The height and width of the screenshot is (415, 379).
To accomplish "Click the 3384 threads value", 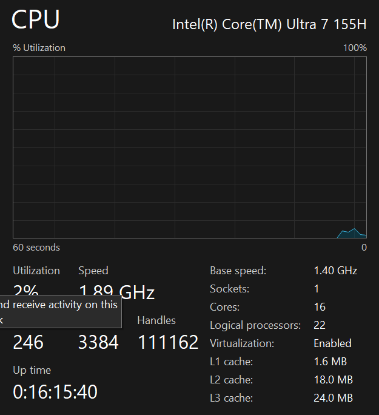I will coord(98,342).
